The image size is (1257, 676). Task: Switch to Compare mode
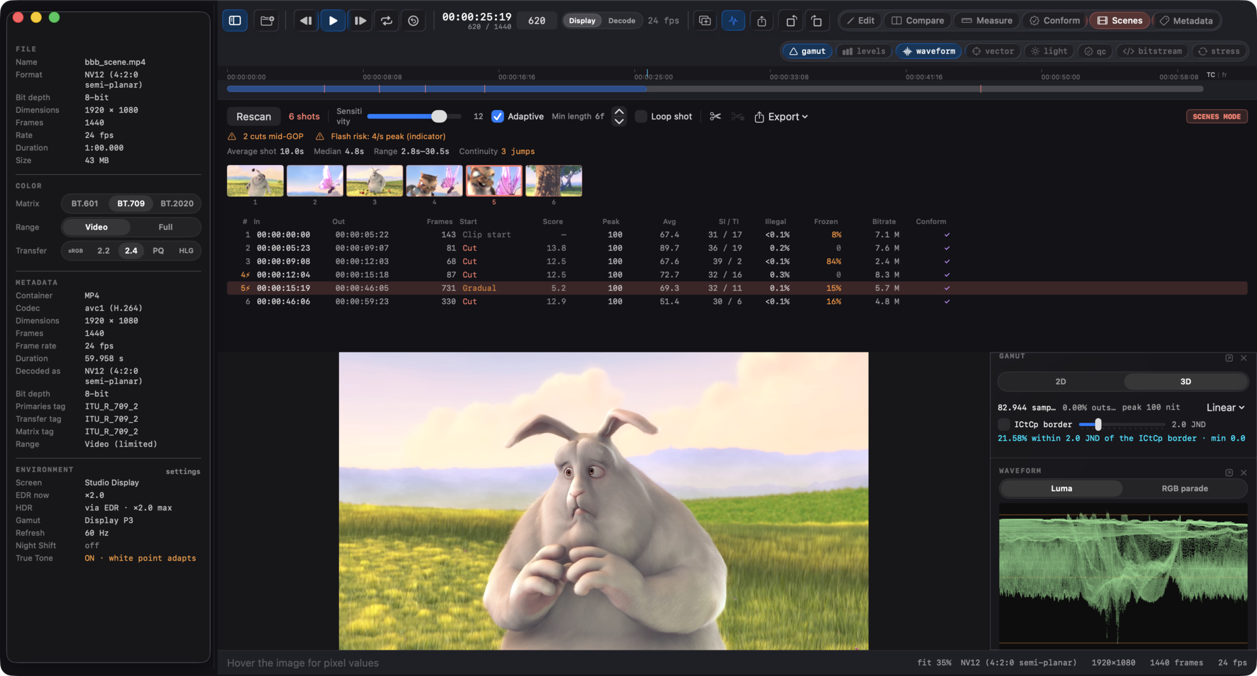[918, 20]
